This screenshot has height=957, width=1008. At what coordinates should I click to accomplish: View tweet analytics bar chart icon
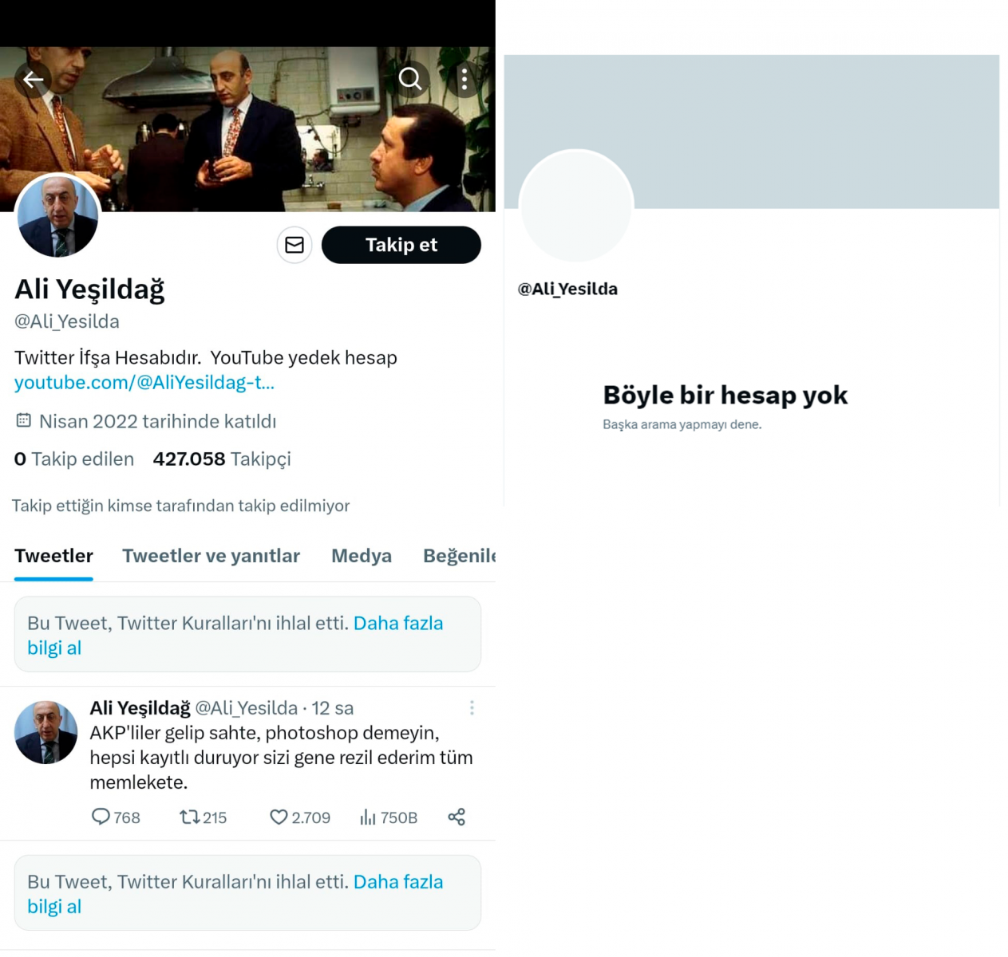pos(368,817)
